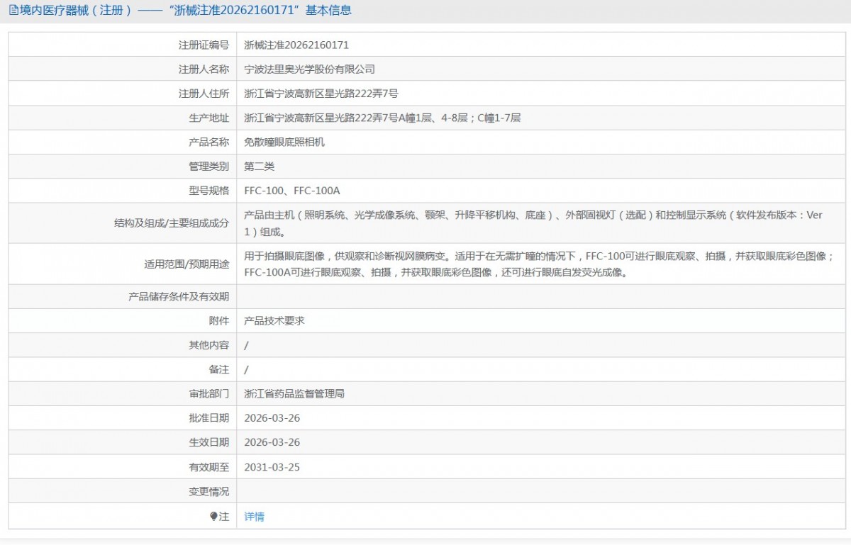
Task: Click the 型号规格 label
Action: 208,191
